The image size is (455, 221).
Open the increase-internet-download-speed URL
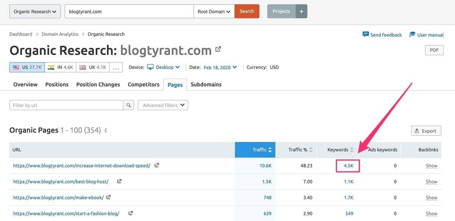tap(82, 165)
